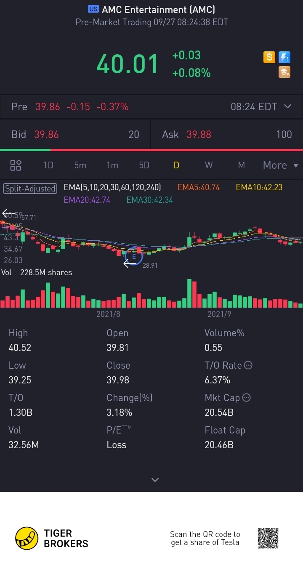Image resolution: width=303 pixels, height=585 pixels.
Task: Toggle the Split-Adjusted chart option
Action: (x=30, y=188)
